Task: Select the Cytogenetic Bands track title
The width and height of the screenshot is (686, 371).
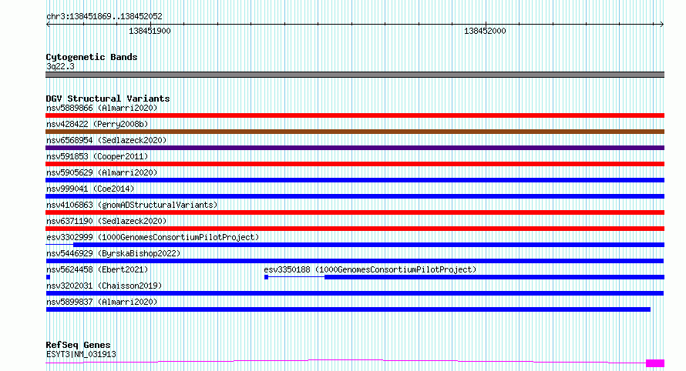Action: [92, 57]
